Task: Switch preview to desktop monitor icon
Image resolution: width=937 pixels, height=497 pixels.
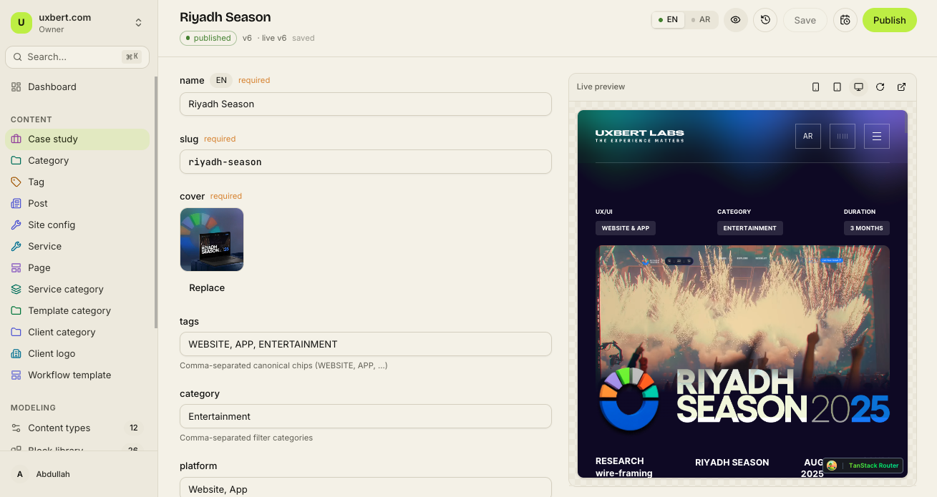Action: pyautogui.click(x=858, y=87)
